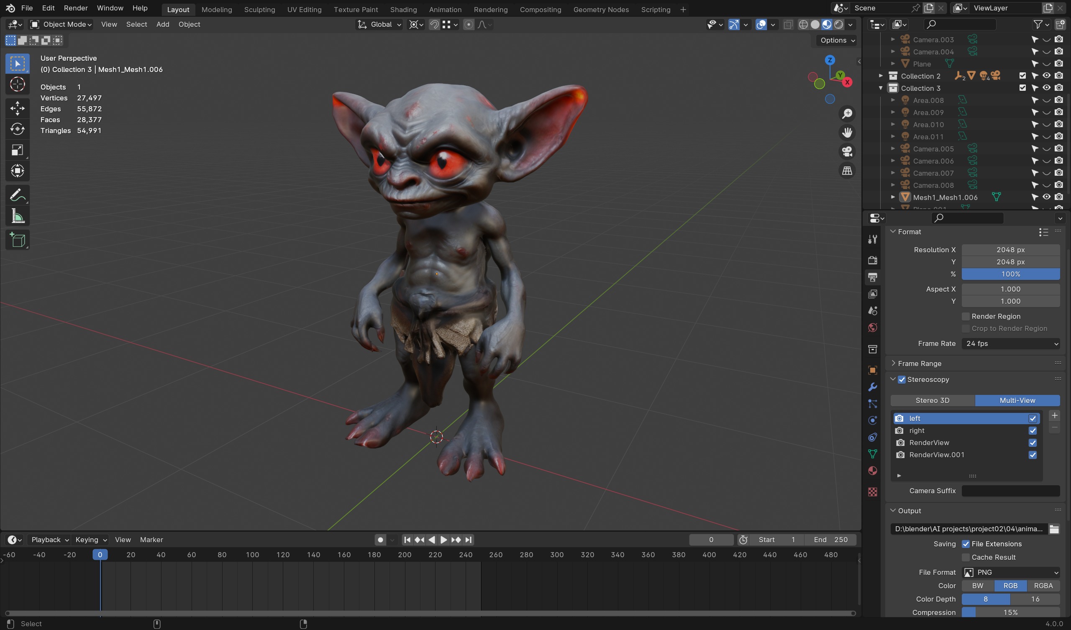Select the Select Box tool
Viewport: 1071px width, 630px height.
click(x=18, y=64)
